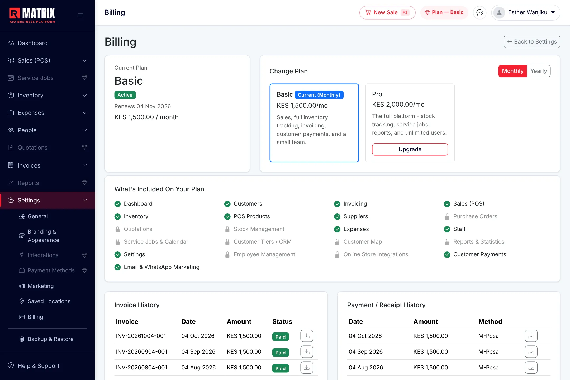Click the Matrix logo in the sidebar
The width and height of the screenshot is (570, 380).
pos(32,15)
